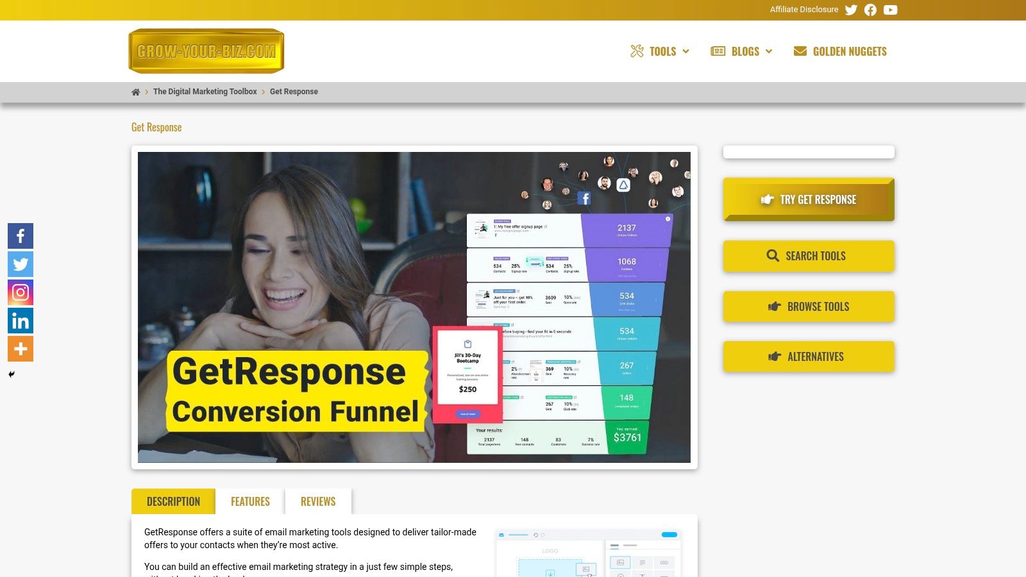Switch to the Reviews tab
The height and width of the screenshot is (577, 1026).
tap(318, 501)
